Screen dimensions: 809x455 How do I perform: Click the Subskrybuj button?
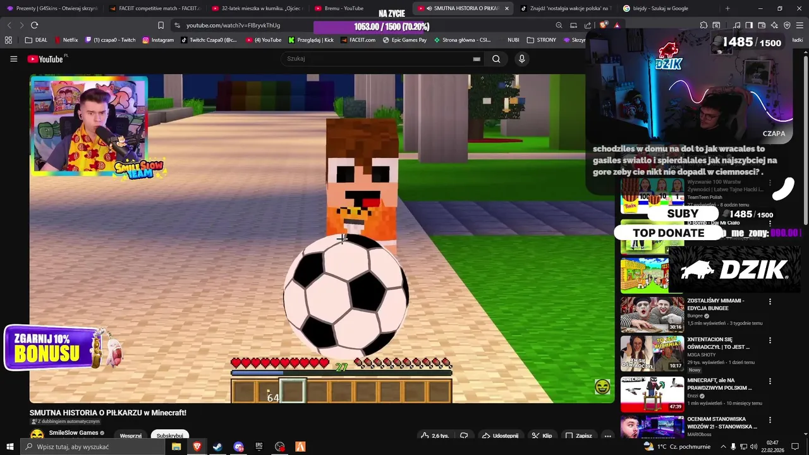170,435
